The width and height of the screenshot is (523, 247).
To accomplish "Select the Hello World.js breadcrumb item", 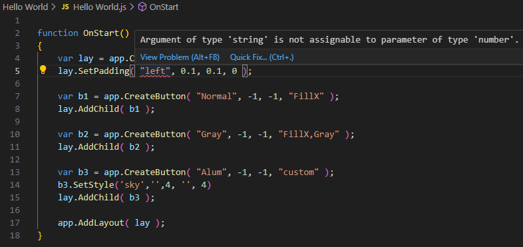I will (x=100, y=7).
